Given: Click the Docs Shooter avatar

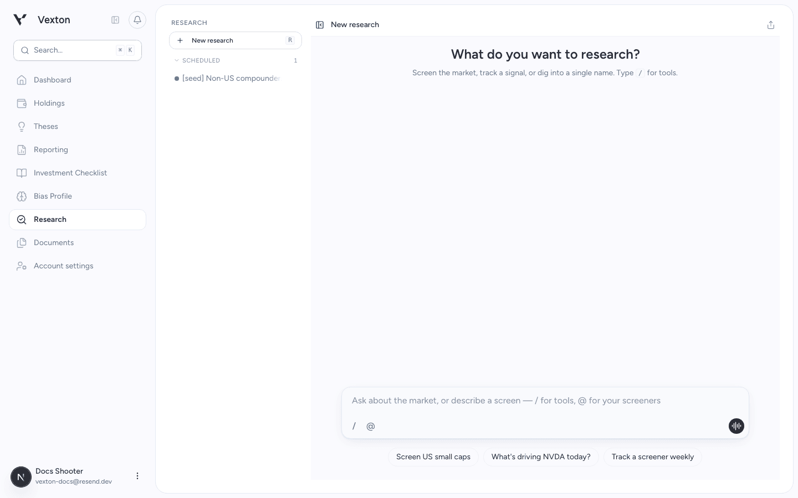Looking at the screenshot, I should click(21, 476).
